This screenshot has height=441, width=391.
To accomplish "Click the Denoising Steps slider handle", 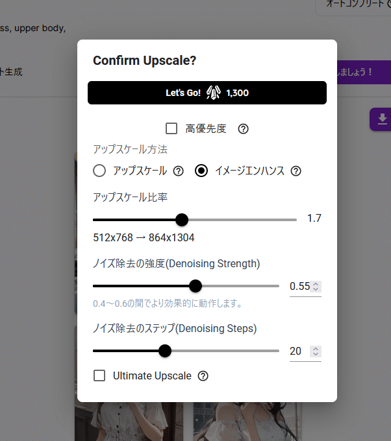I will 165,351.
